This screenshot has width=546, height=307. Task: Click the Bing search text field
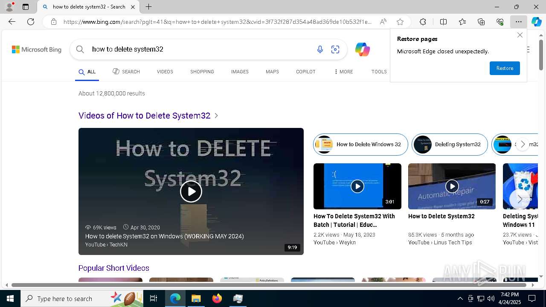click(x=200, y=49)
